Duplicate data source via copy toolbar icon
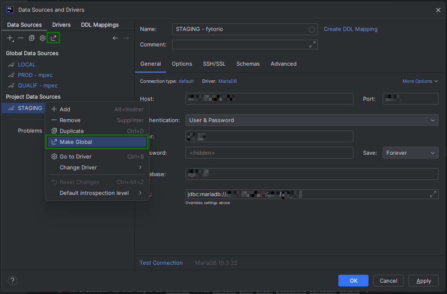The width and height of the screenshot is (447, 294). click(x=31, y=38)
